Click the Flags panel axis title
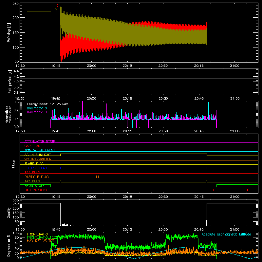Viewport: 262px width, 262px height. tap(13, 163)
